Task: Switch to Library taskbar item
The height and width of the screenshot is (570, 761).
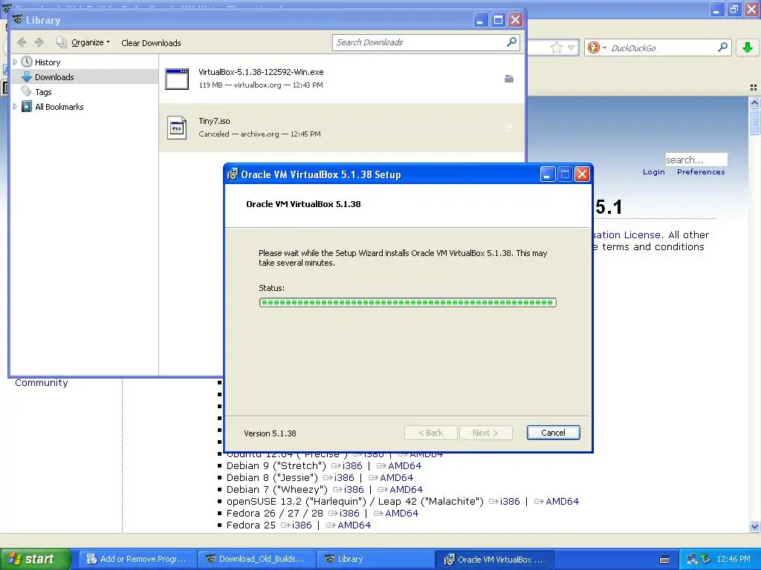Action: pyautogui.click(x=375, y=559)
